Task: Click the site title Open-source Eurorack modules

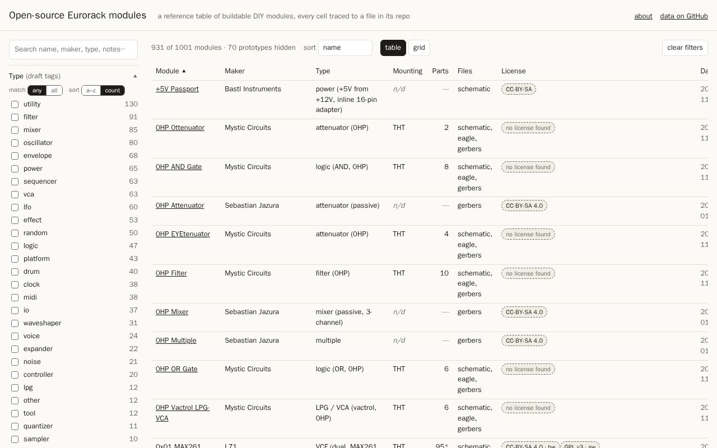Action: (x=78, y=16)
